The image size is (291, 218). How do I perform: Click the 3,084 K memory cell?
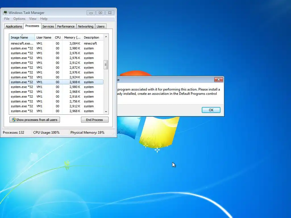pos(75,43)
